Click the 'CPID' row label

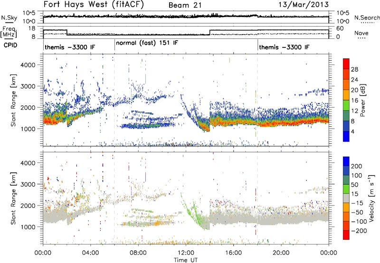click(10, 45)
